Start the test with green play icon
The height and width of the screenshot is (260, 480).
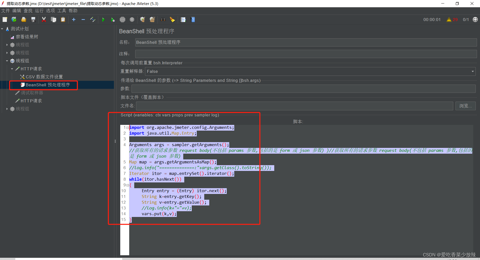[x=103, y=20]
